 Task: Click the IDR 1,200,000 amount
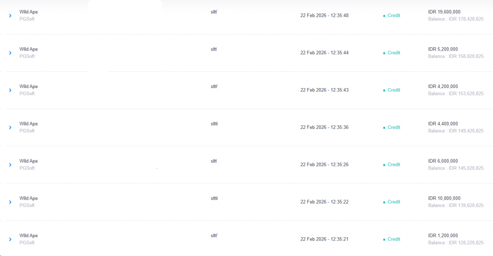[444, 236]
